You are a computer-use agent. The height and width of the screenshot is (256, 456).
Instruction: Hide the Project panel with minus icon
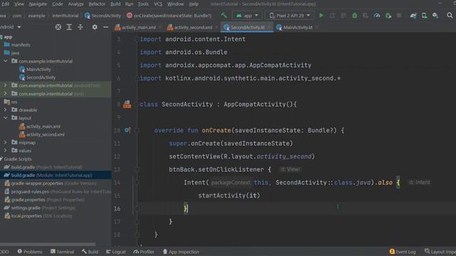tap(105, 27)
